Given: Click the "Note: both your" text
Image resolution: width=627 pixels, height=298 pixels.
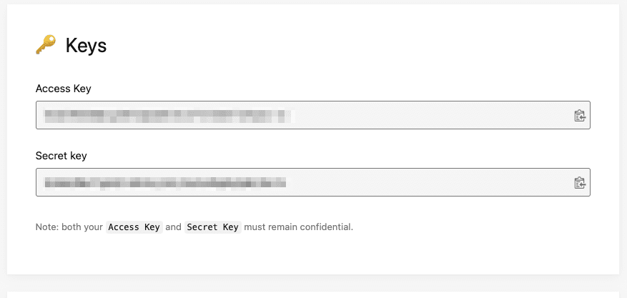Looking at the screenshot, I should click(69, 227).
